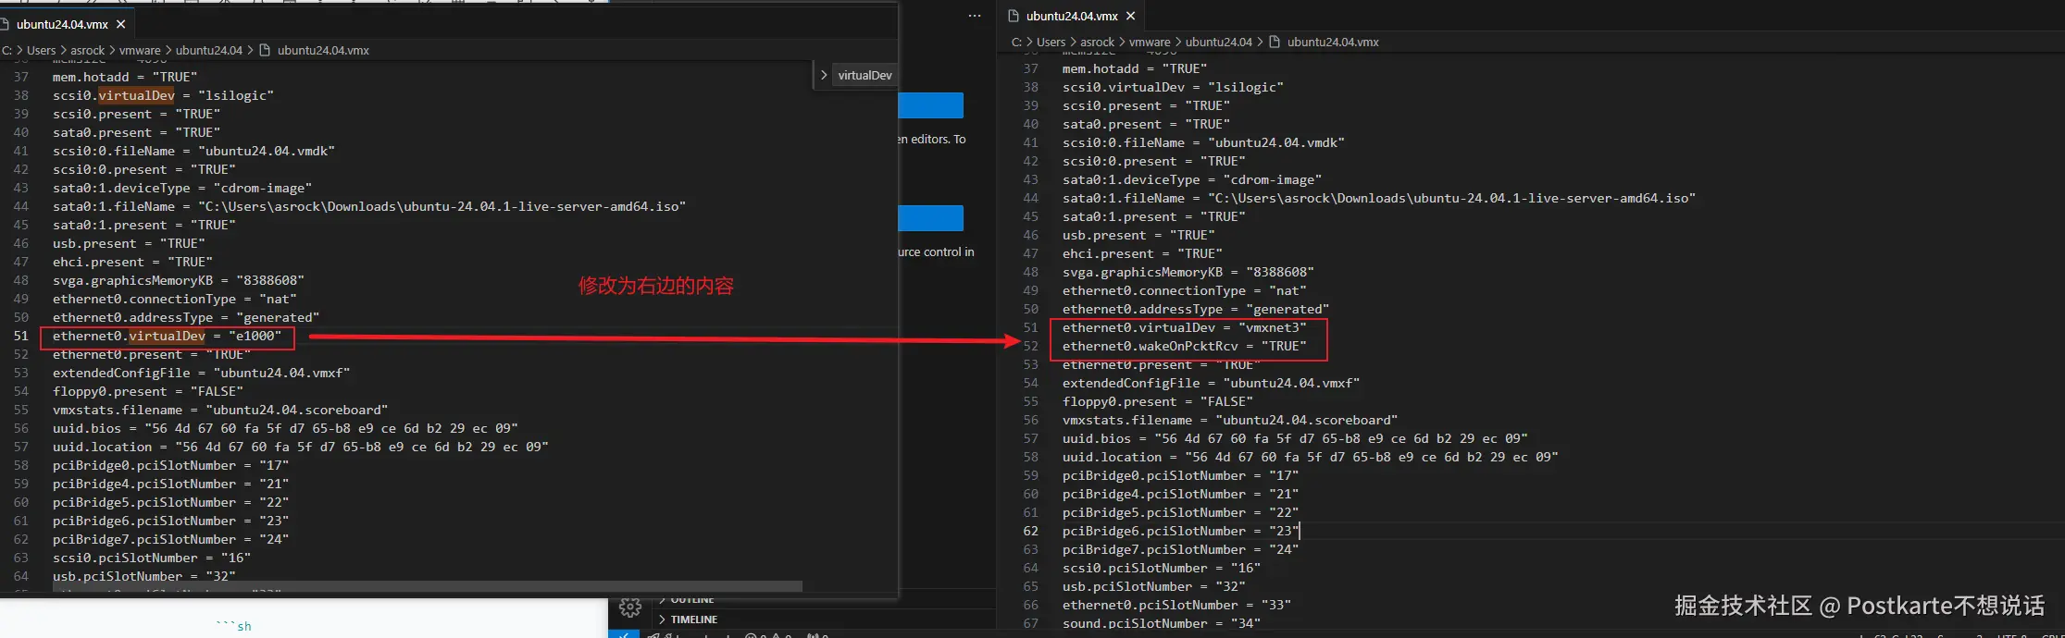Viewport: 2065px width, 638px height.
Task: Open vmware in left breadcrumb
Action: click(140, 50)
